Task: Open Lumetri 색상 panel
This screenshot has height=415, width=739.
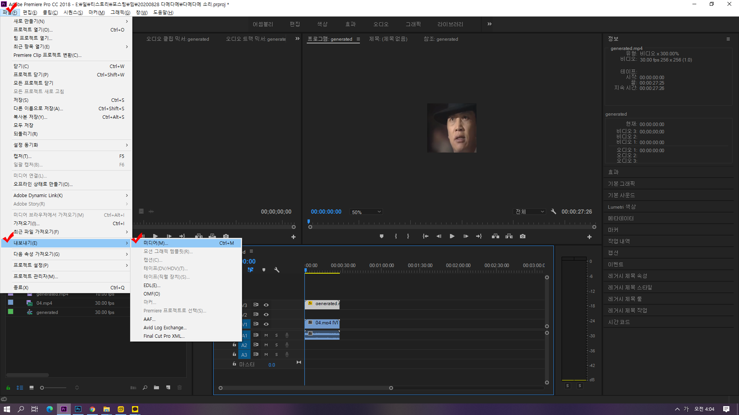Action: [622, 207]
